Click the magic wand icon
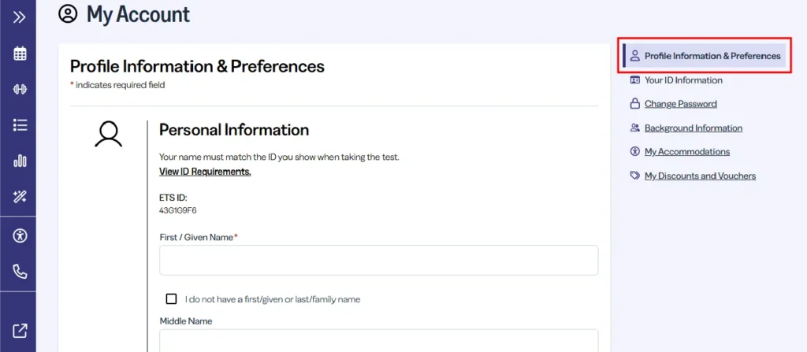The height and width of the screenshot is (352, 807). pyautogui.click(x=20, y=196)
